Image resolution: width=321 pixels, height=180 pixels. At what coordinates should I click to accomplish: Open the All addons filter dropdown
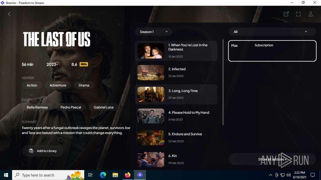pyautogui.click(x=272, y=32)
